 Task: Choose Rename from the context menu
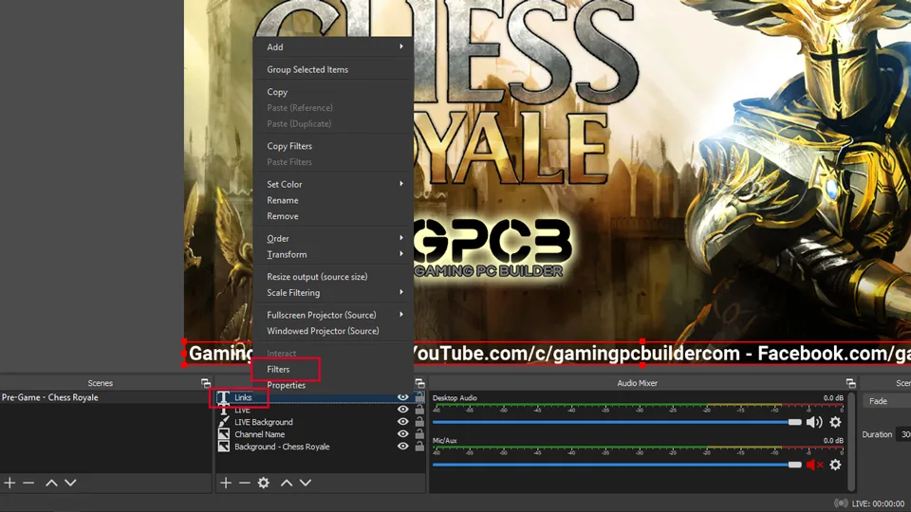tap(333, 200)
